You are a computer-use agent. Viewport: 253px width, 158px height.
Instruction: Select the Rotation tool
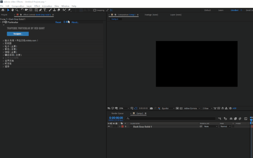[x=22, y=10]
